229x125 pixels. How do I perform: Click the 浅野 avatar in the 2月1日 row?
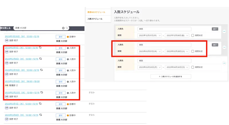pos(7,52)
